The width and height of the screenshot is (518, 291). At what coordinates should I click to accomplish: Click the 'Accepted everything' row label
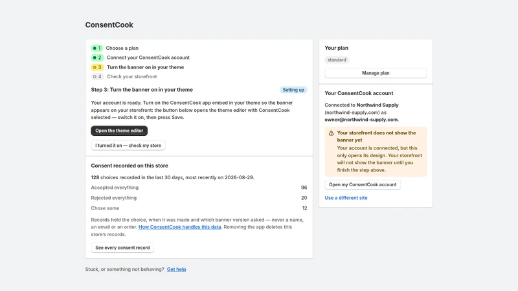(115, 188)
